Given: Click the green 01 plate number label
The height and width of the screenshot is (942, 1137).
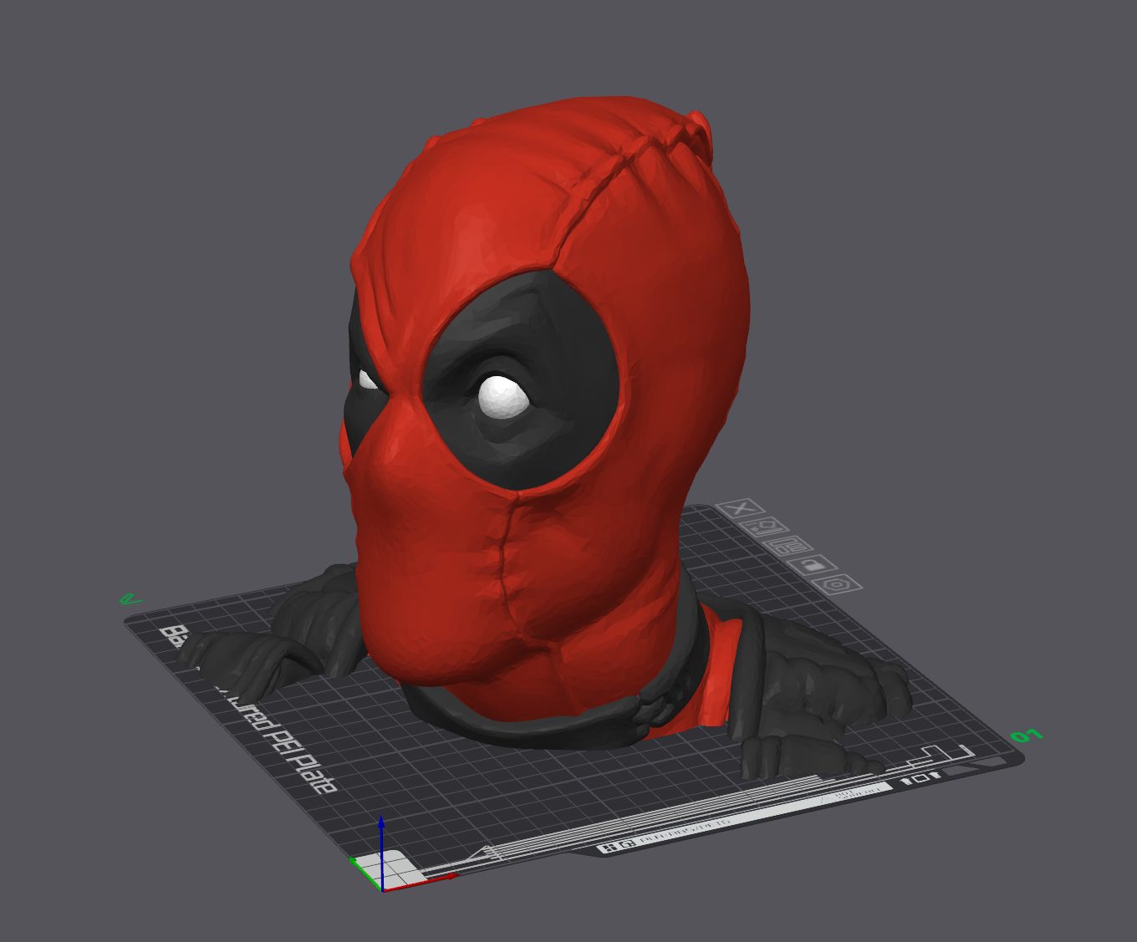Looking at the screenshot, I should pyautogui.click(x=1027, y=736).
